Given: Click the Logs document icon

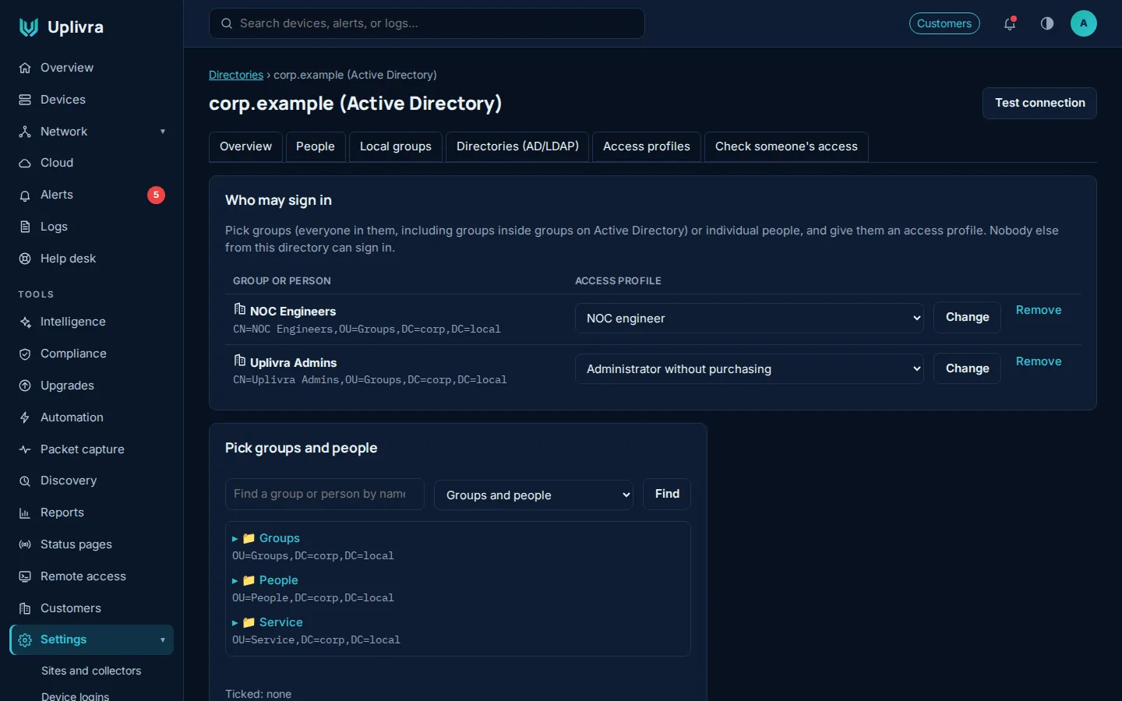Looking at the screenshot, I should click(25, 227).
